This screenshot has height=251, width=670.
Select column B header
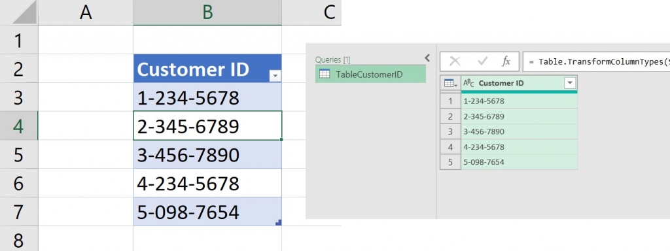207,12
